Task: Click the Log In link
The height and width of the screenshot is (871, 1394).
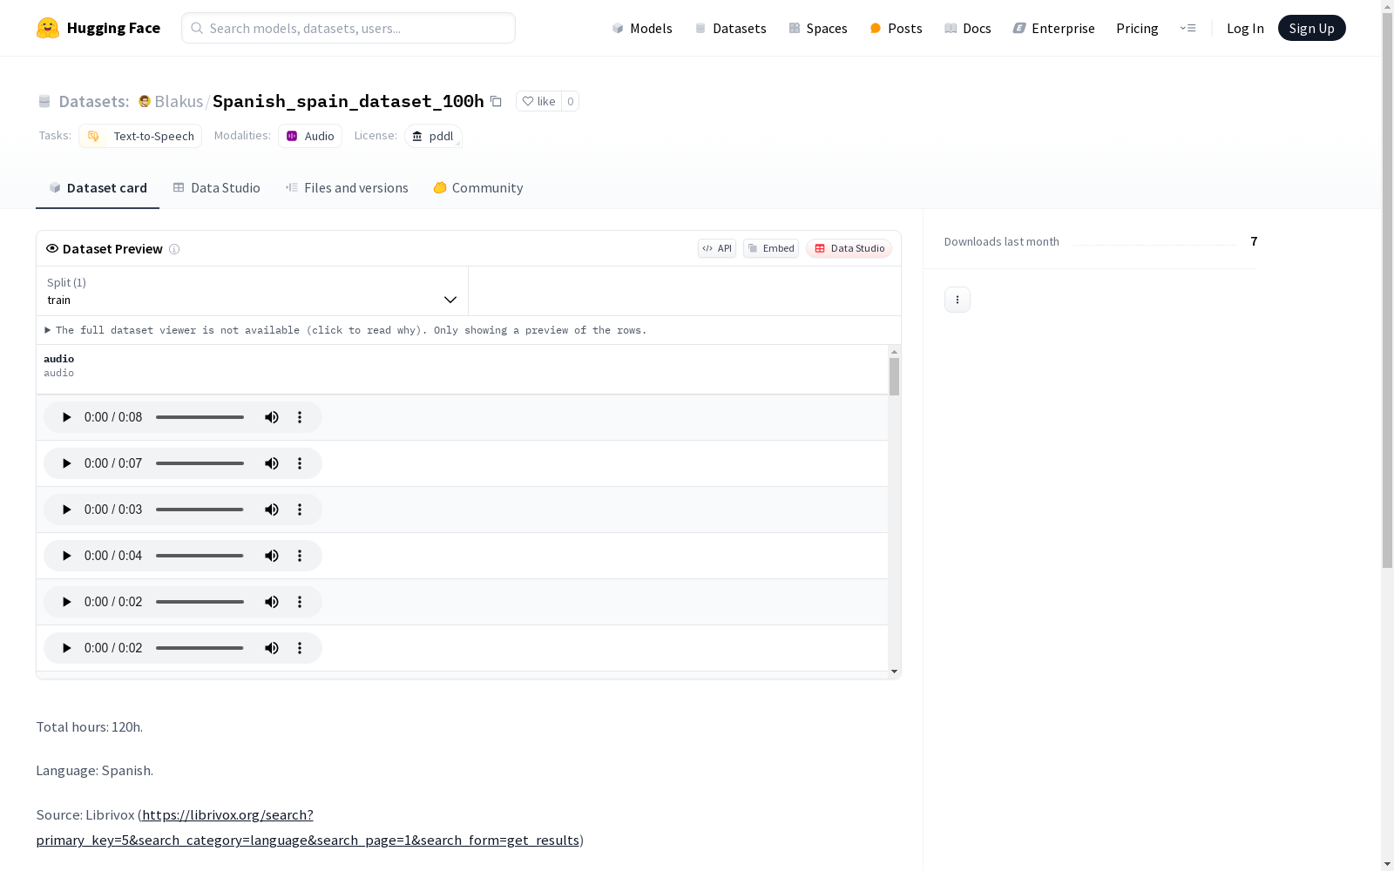Action: [x=1245, y=29]
